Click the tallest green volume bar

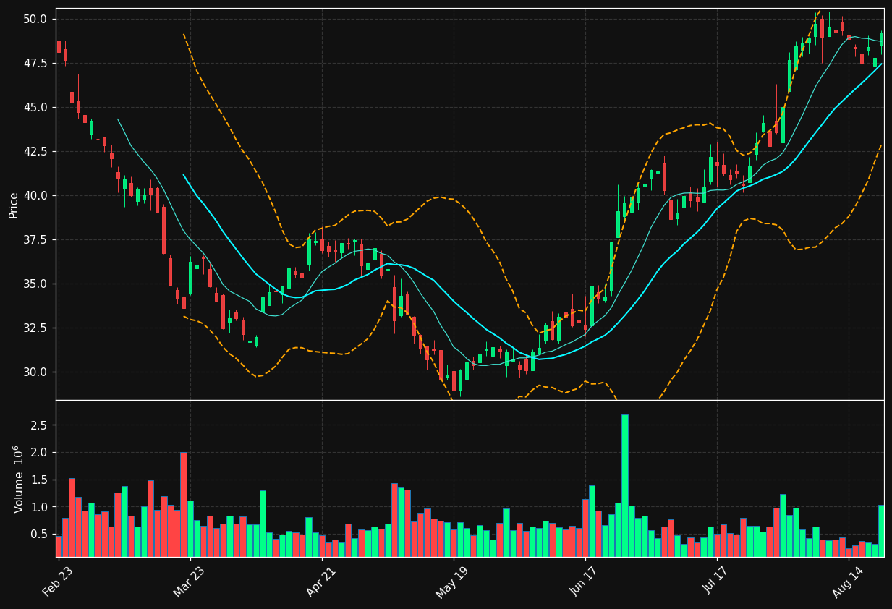point(625,486)
